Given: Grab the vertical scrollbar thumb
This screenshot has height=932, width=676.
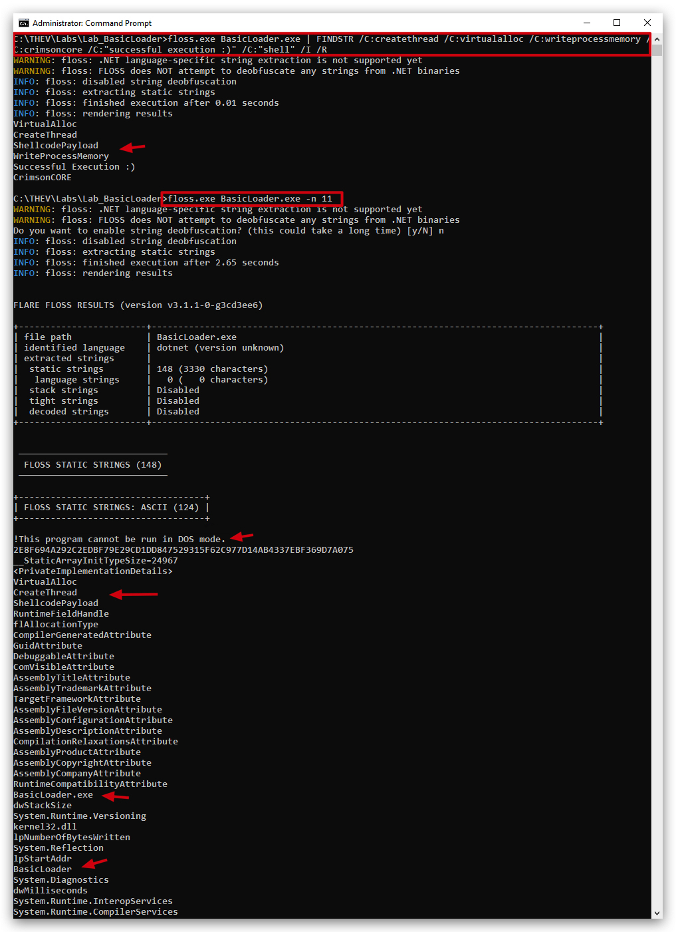Looking at the screenshot, I should point(657,50).
